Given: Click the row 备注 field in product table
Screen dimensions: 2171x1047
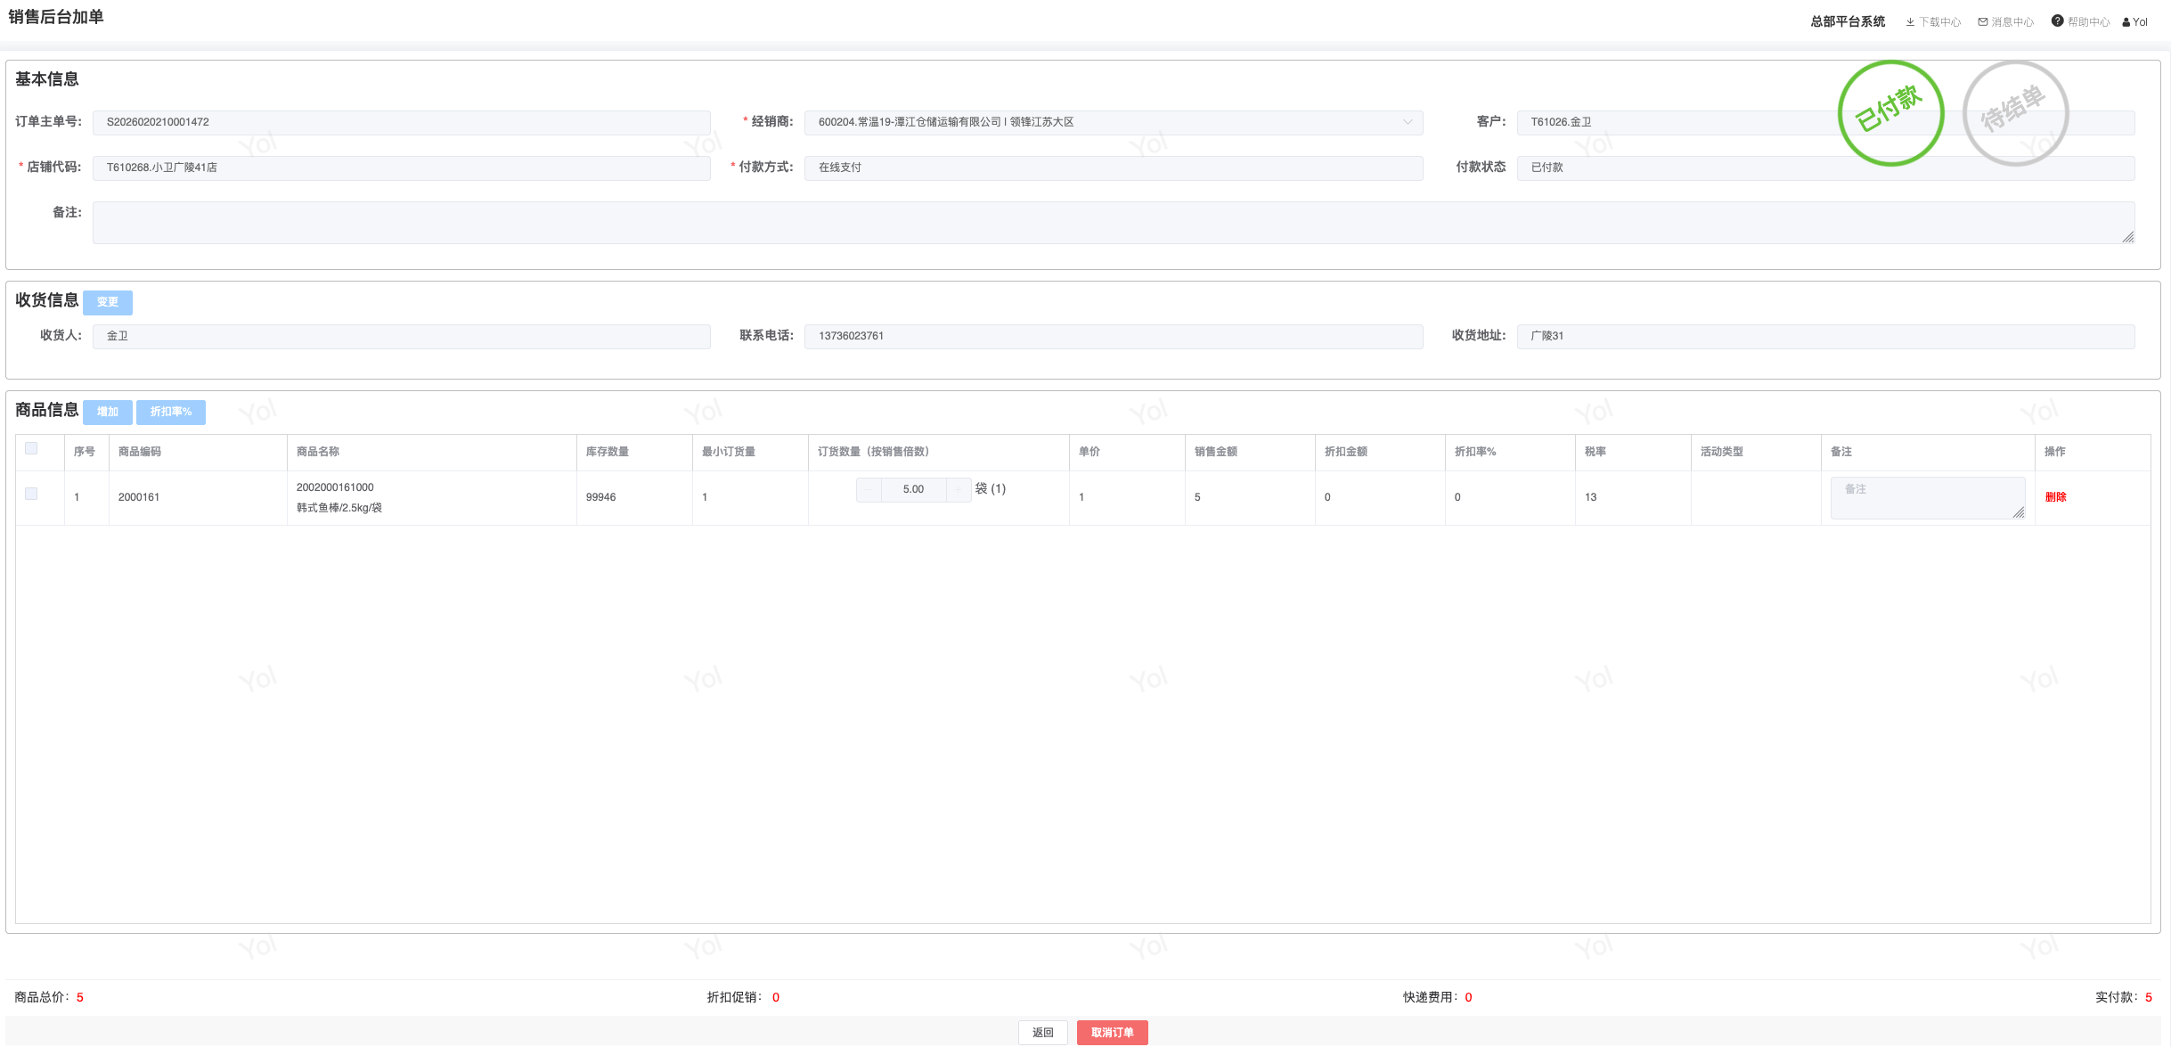Looking at the screenshot, I should (x=1927, y=497).
